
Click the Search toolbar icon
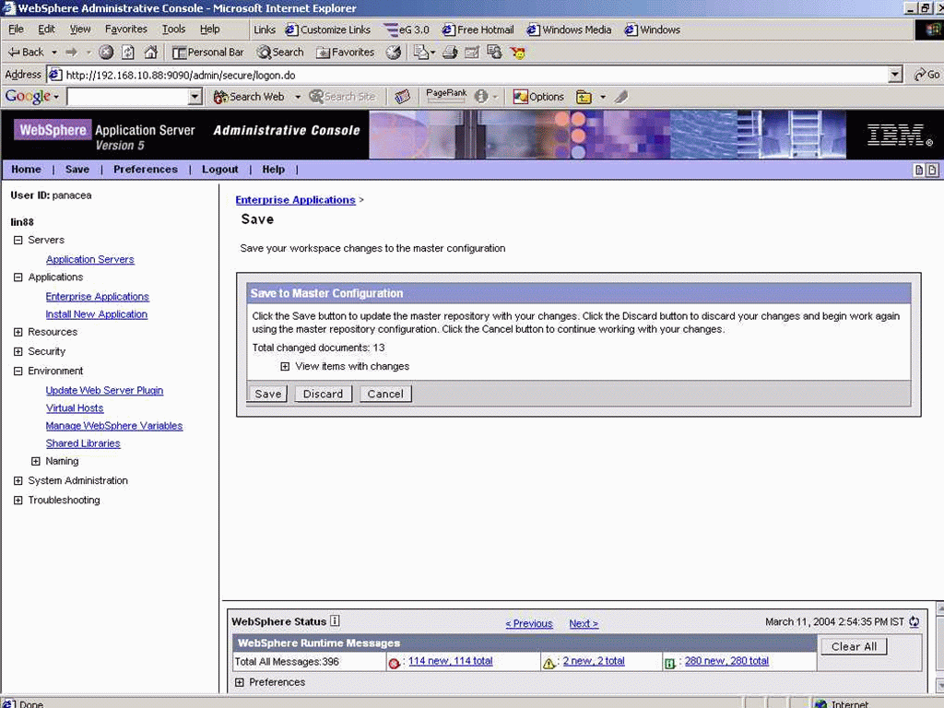point(280,53)
